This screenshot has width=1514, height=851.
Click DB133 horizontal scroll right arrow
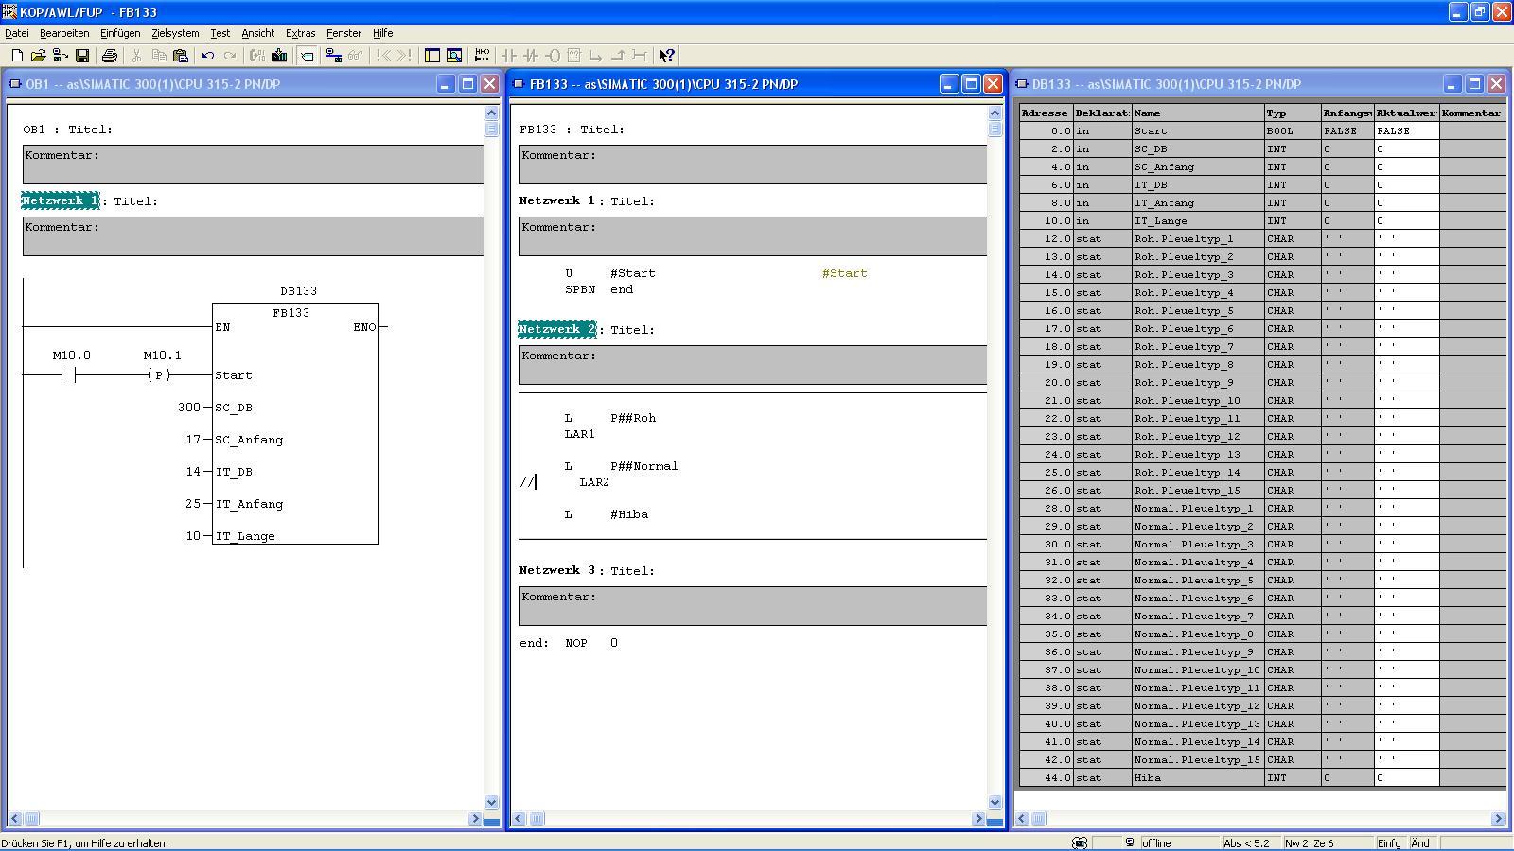point(1498,819)
